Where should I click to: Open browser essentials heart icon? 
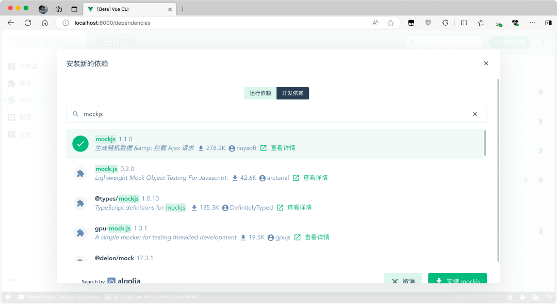515,23
